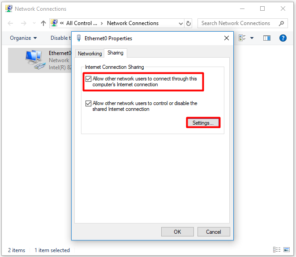Go forward in Network Connections window
296x257 pixels.
(x=24, y=23)
